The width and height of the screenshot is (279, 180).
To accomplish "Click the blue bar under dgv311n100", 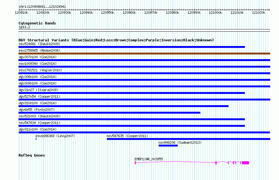I will [x=144, y=132].
